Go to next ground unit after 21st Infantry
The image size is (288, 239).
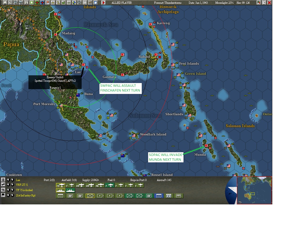pos(12,195)
